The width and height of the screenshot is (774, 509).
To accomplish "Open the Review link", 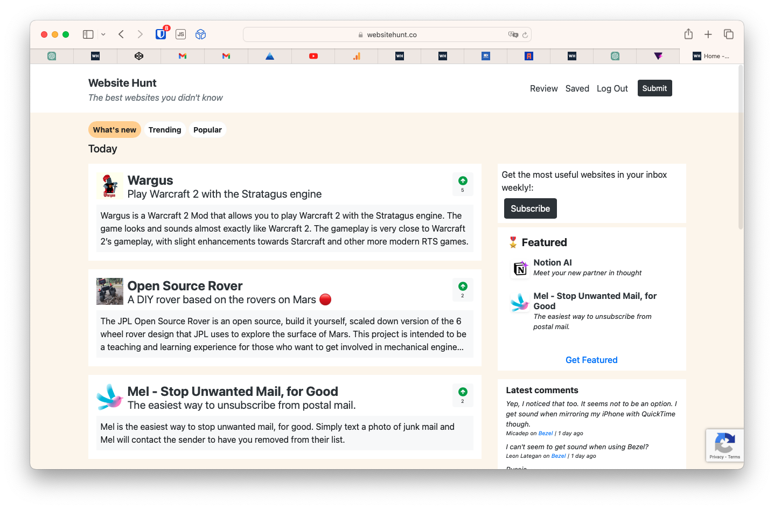I will tap(543, 88).
